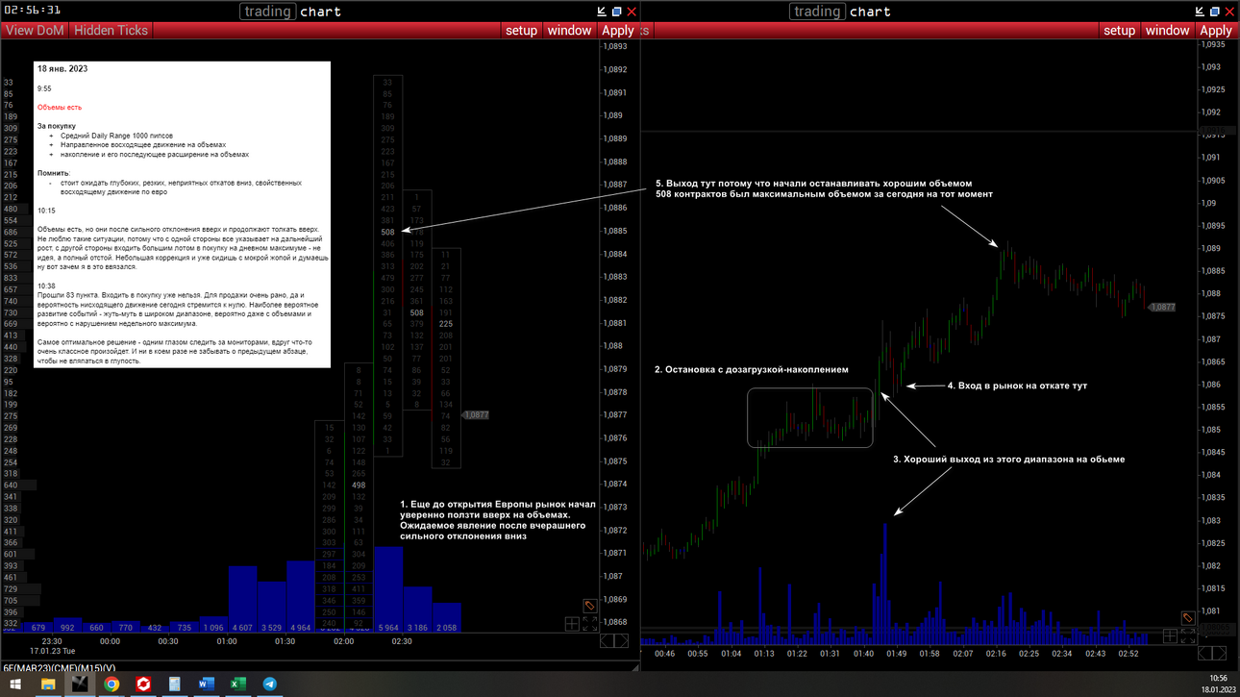The image size is (1240, 697).
Task: Apply settings in the right chart window
Action: [x=1216, y=31]
